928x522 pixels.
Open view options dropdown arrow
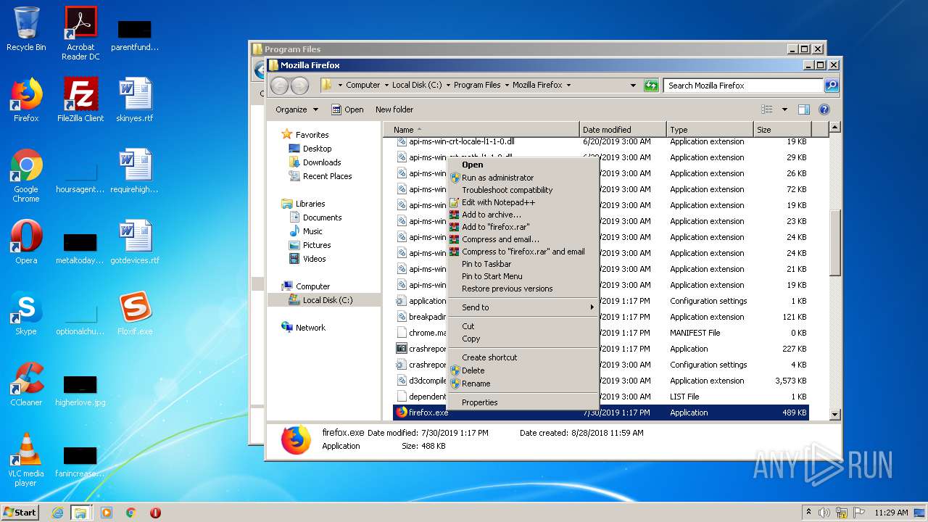[784, 109]
